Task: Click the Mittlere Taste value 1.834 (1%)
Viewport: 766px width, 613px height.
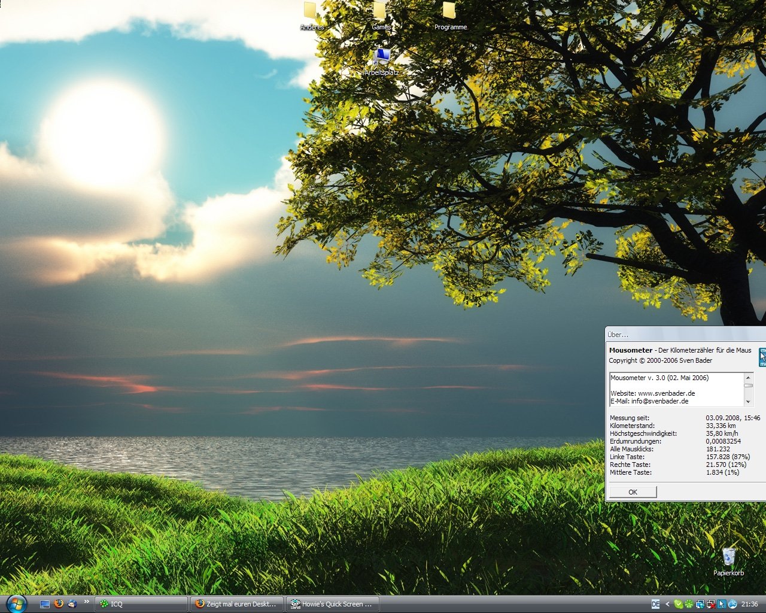Action: (722, 472)
